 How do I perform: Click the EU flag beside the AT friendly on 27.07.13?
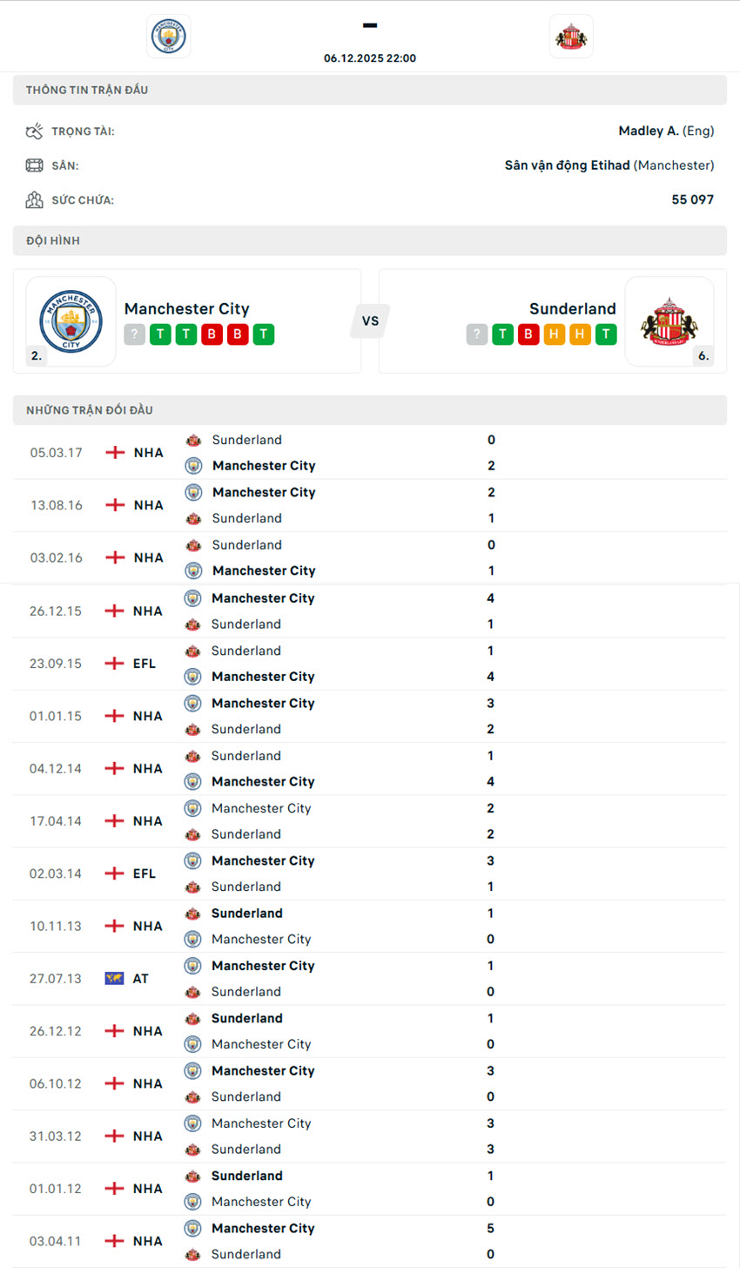(114, 978)
